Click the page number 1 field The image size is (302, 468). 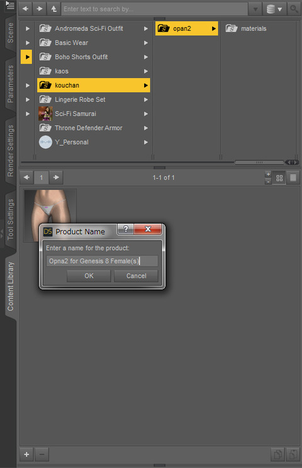41,178
